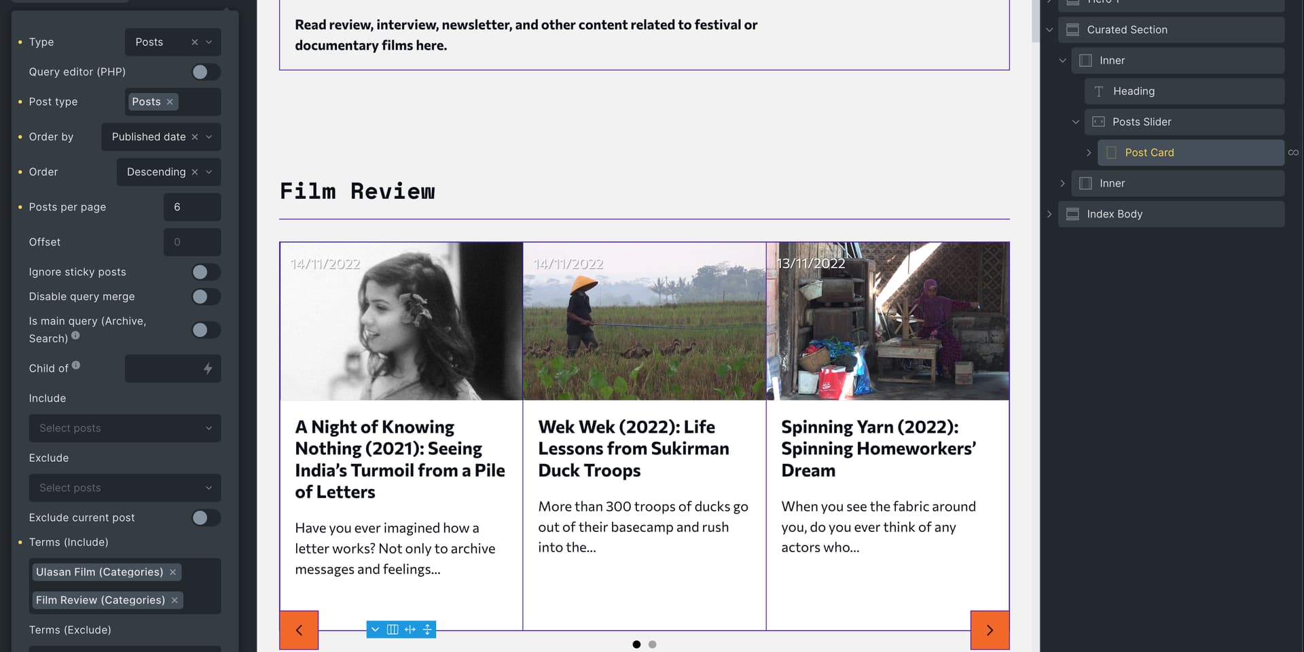This screenshot has height=652, width=1304.
Task: Click the slider next arrow button
Action: point(990,630)
